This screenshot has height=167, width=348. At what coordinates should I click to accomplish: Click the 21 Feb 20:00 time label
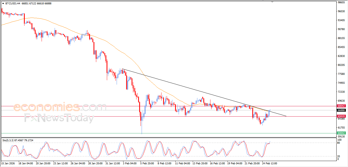(252, 163)
